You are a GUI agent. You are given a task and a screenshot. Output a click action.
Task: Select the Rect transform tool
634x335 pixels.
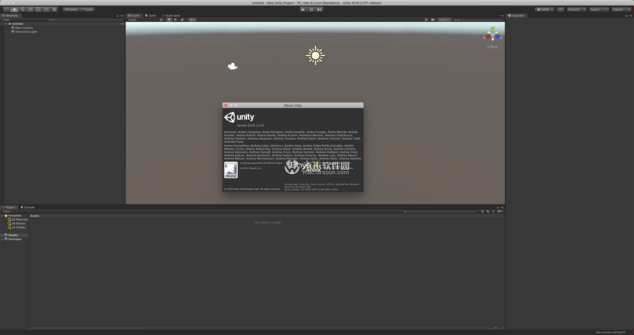pyautogui.click(x=38, y=10)
